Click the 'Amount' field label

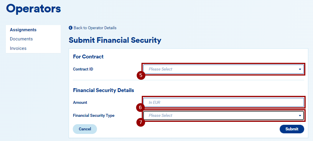coord(80,102)
